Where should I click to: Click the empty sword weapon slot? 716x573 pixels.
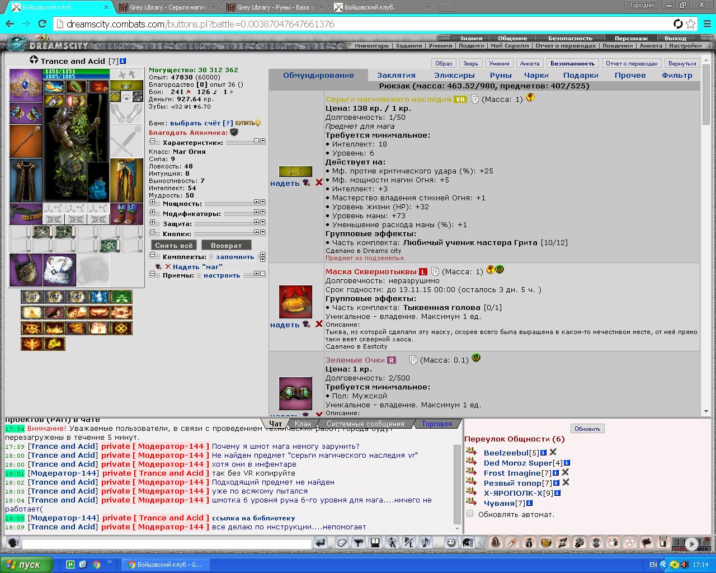[126, 141]
